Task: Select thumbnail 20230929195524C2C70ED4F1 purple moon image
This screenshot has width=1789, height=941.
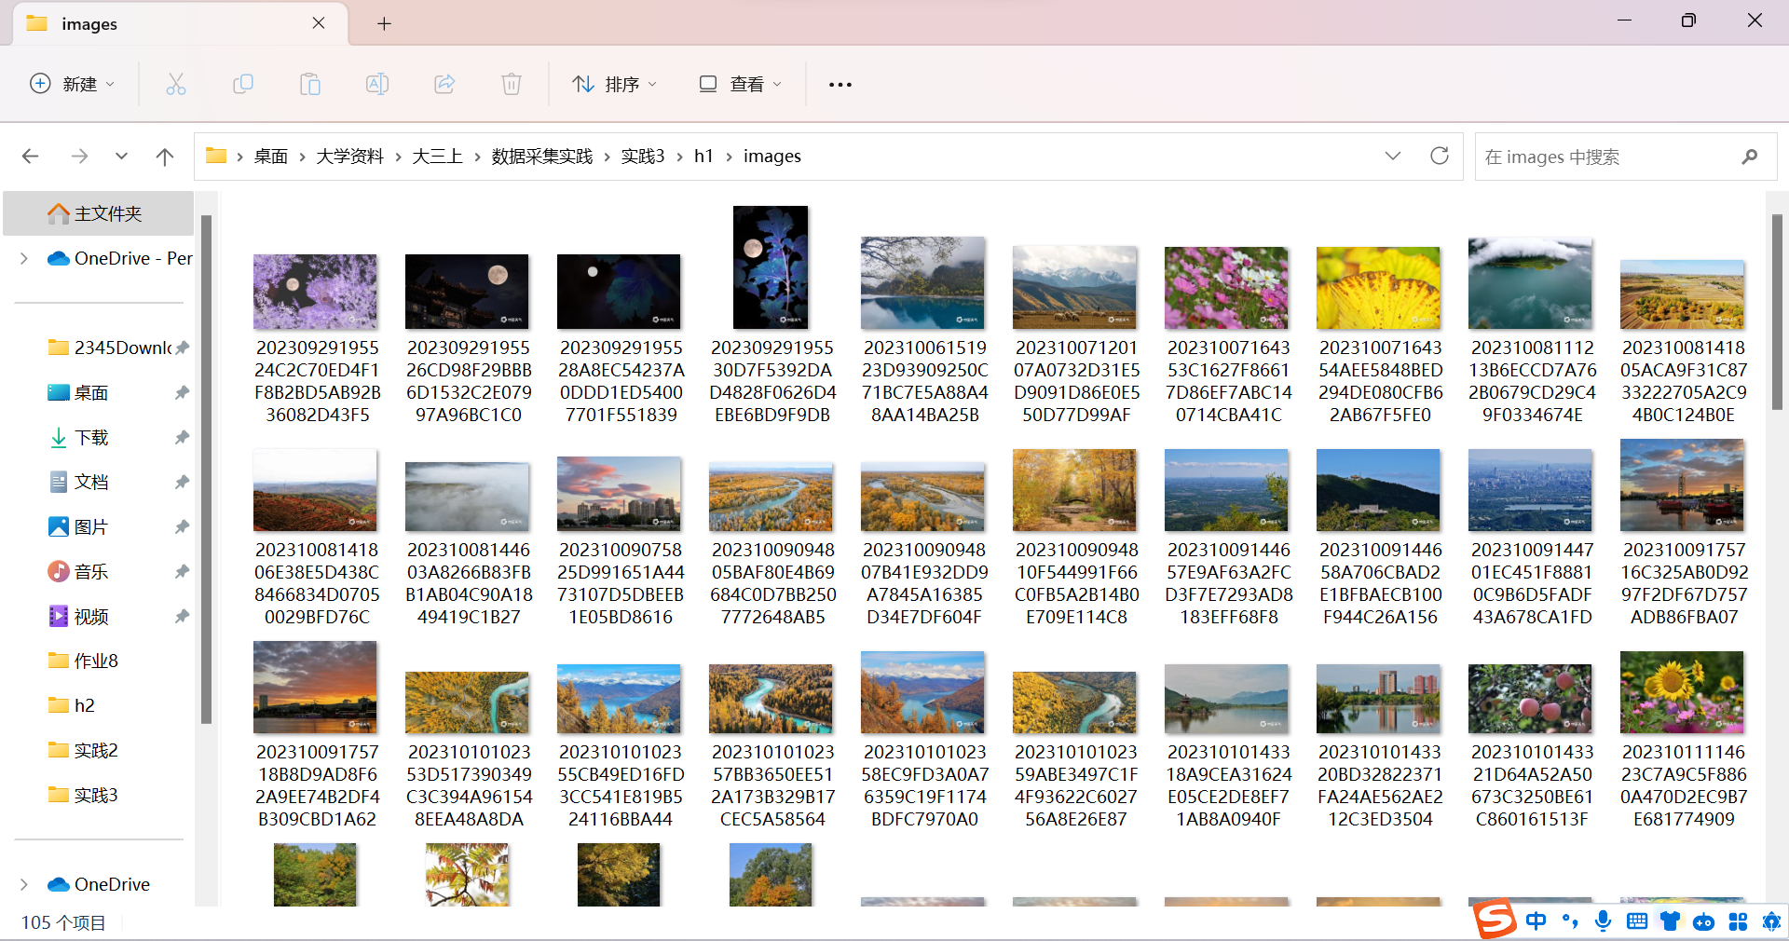Action: click(316, 291)
